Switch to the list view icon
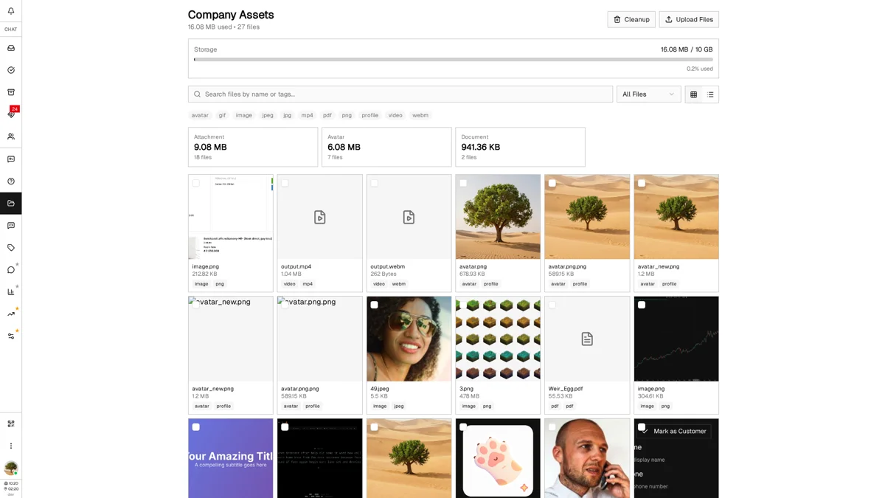Image resolution: width=885 pixels, height=498 pixels. pos(710,94)
